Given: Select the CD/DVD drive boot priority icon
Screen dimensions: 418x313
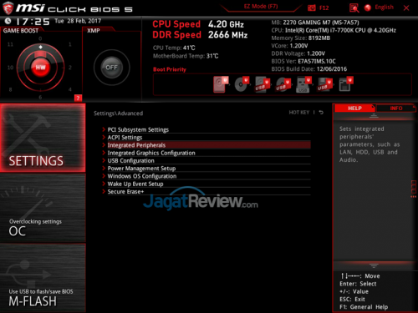Looking at the screenshot, I should coord(242,84).
